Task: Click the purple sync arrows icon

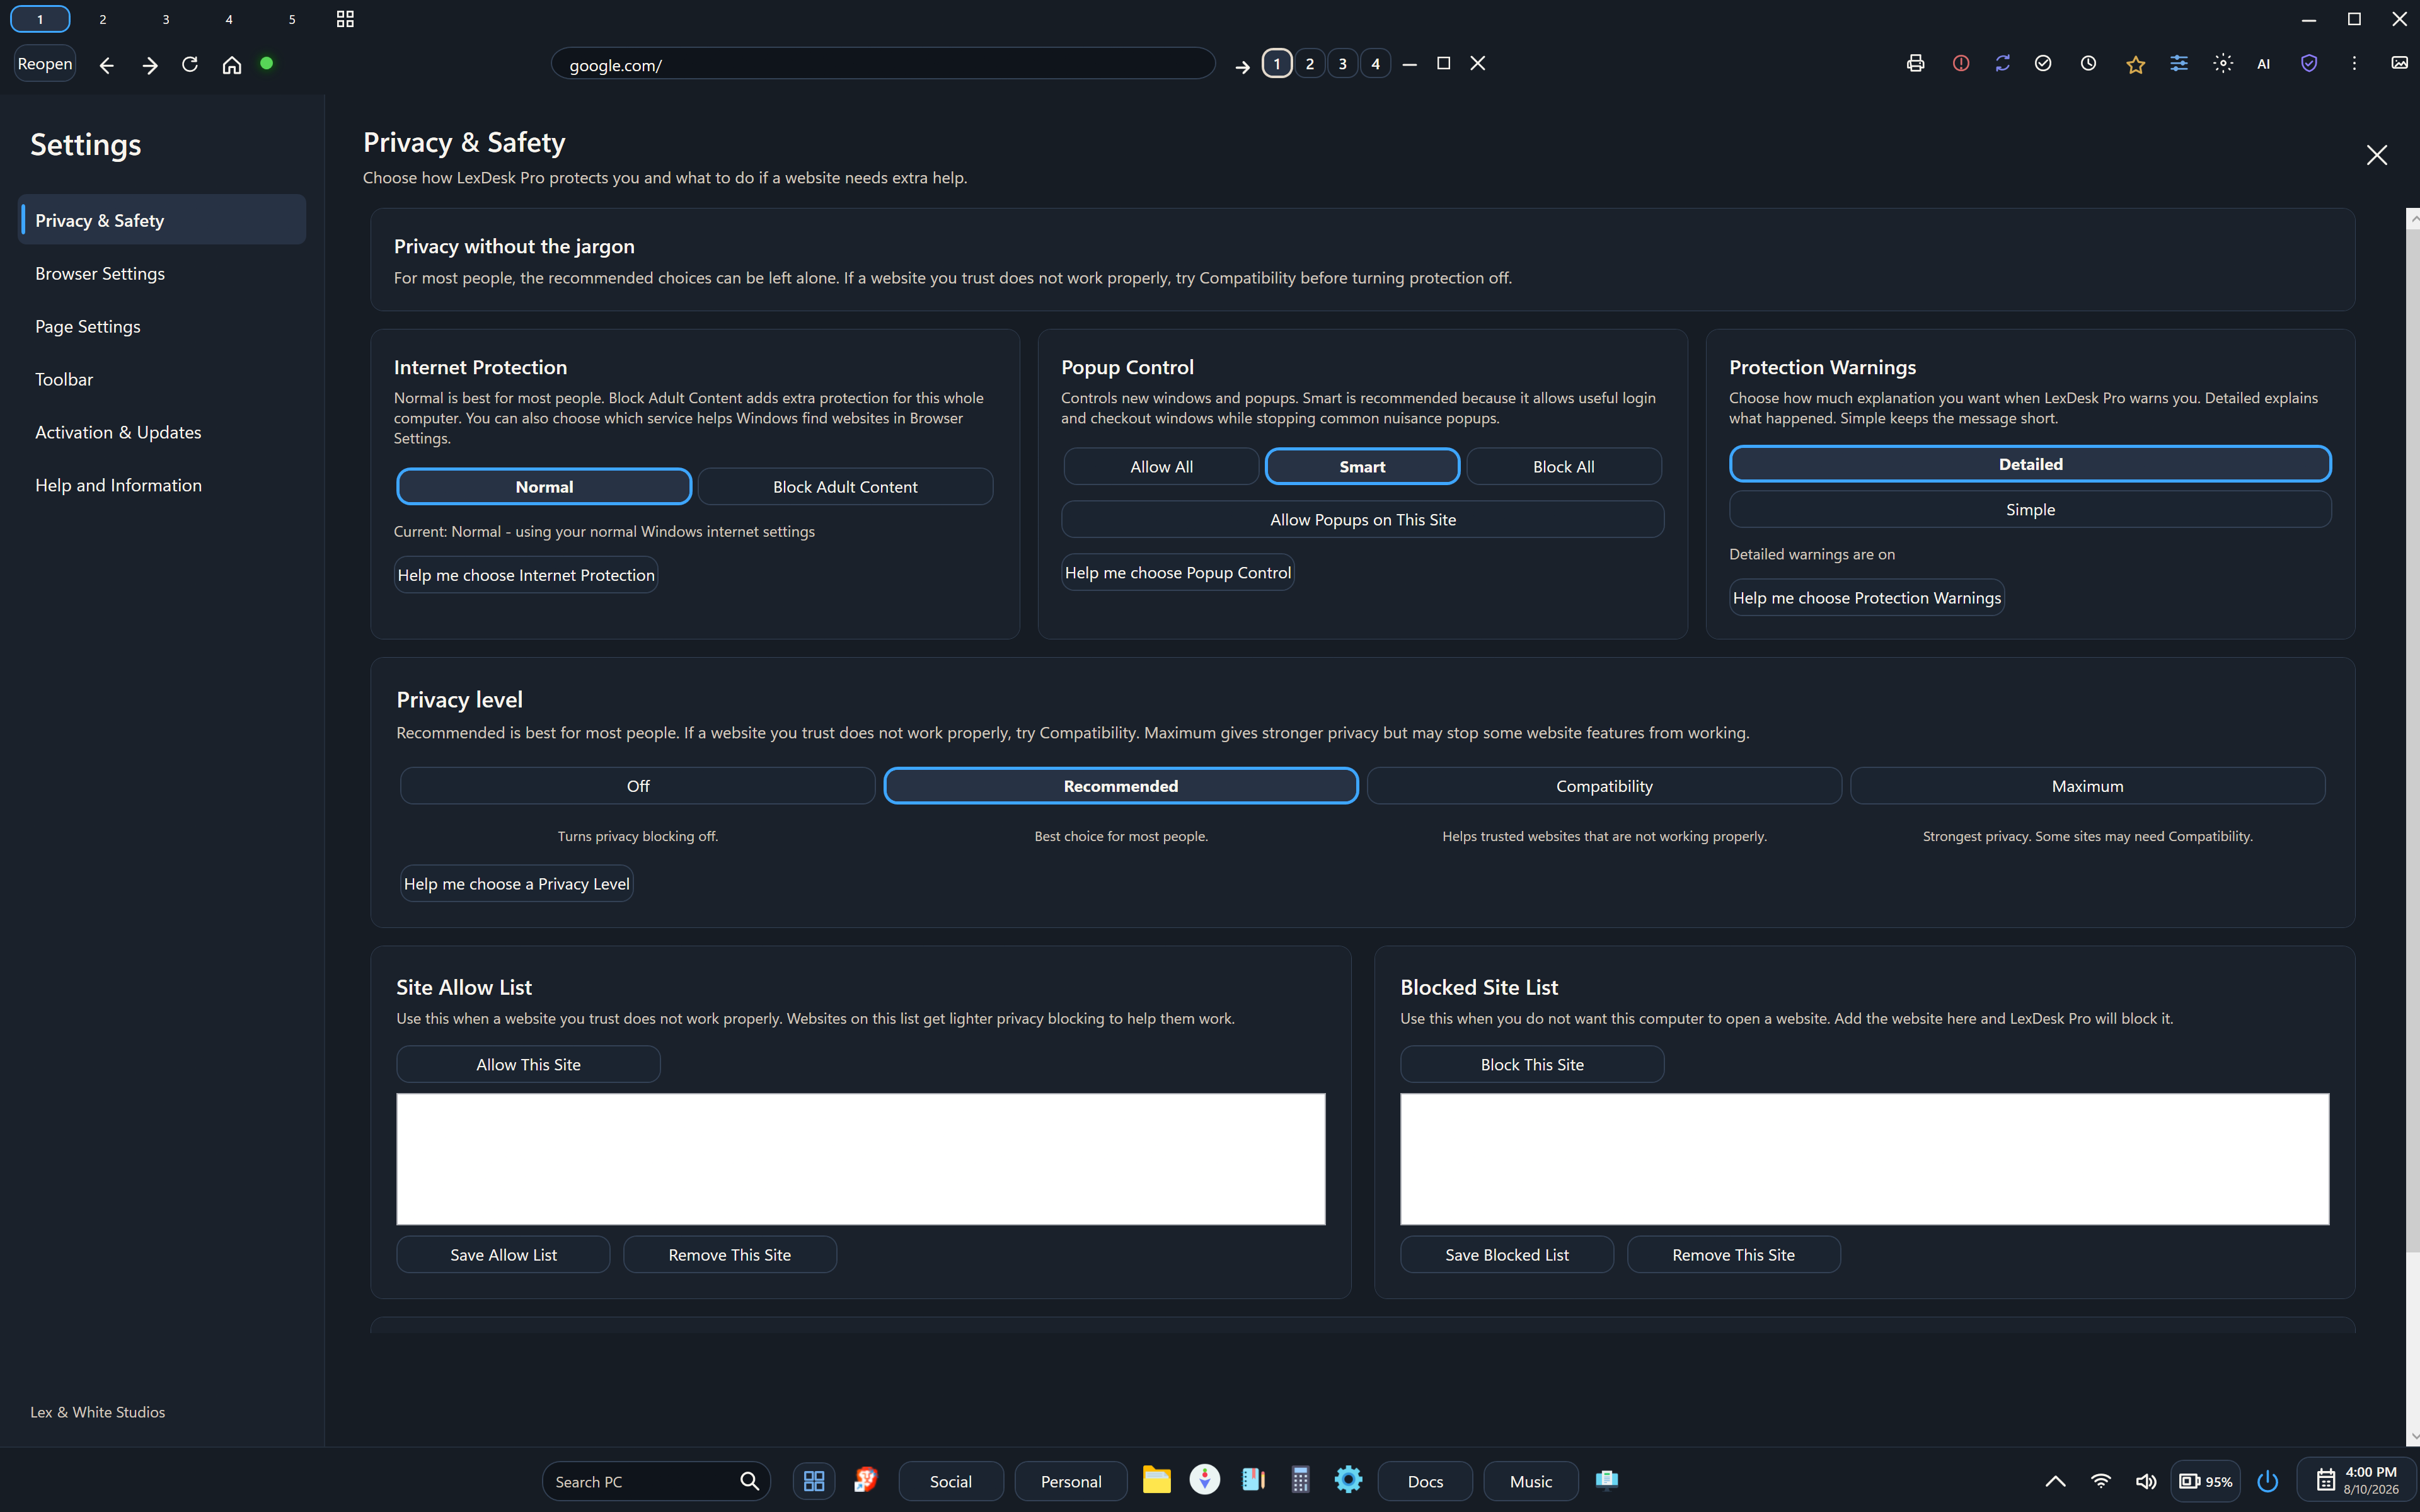Action: (2002, 63)
